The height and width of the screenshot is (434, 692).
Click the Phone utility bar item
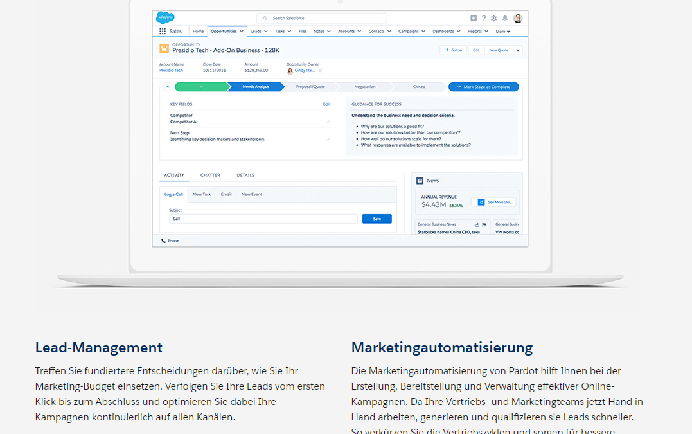[x=170, y=241]
